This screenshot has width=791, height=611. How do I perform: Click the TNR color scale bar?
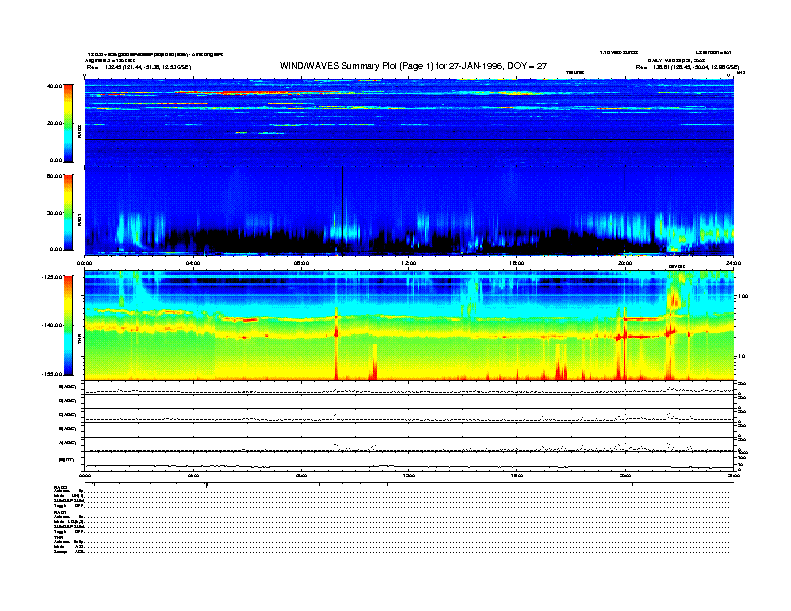tap(68, 325)
